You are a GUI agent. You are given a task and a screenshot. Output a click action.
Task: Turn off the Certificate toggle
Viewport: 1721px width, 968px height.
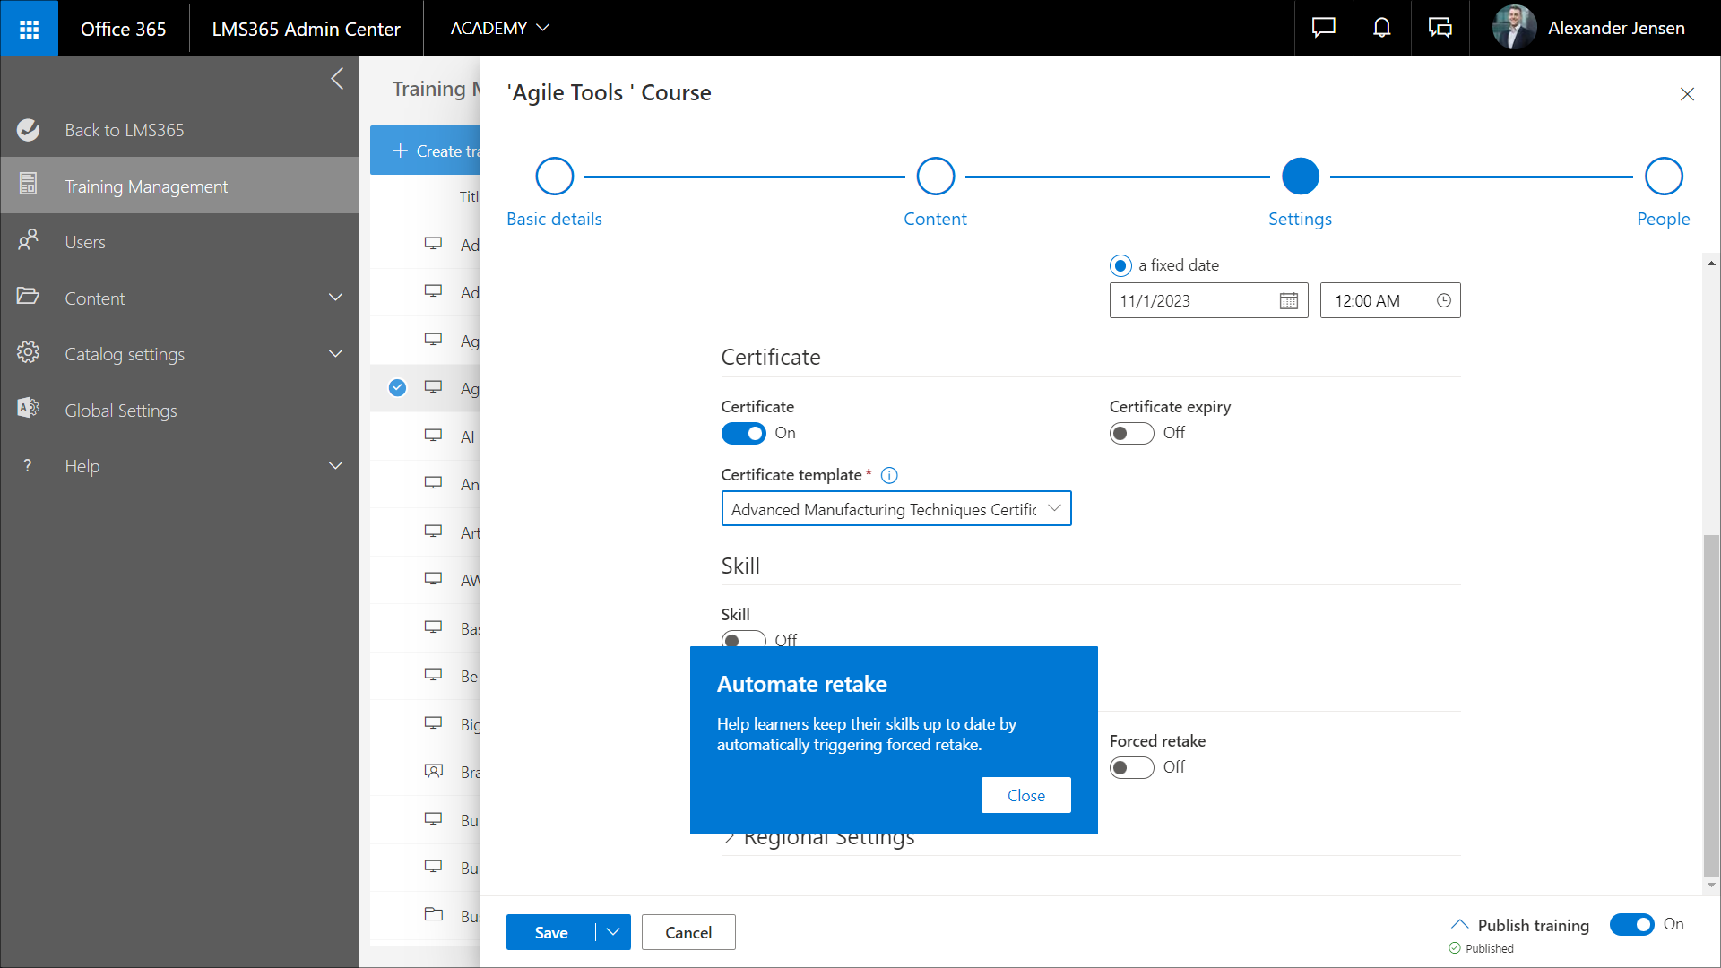tap(743, 434)
